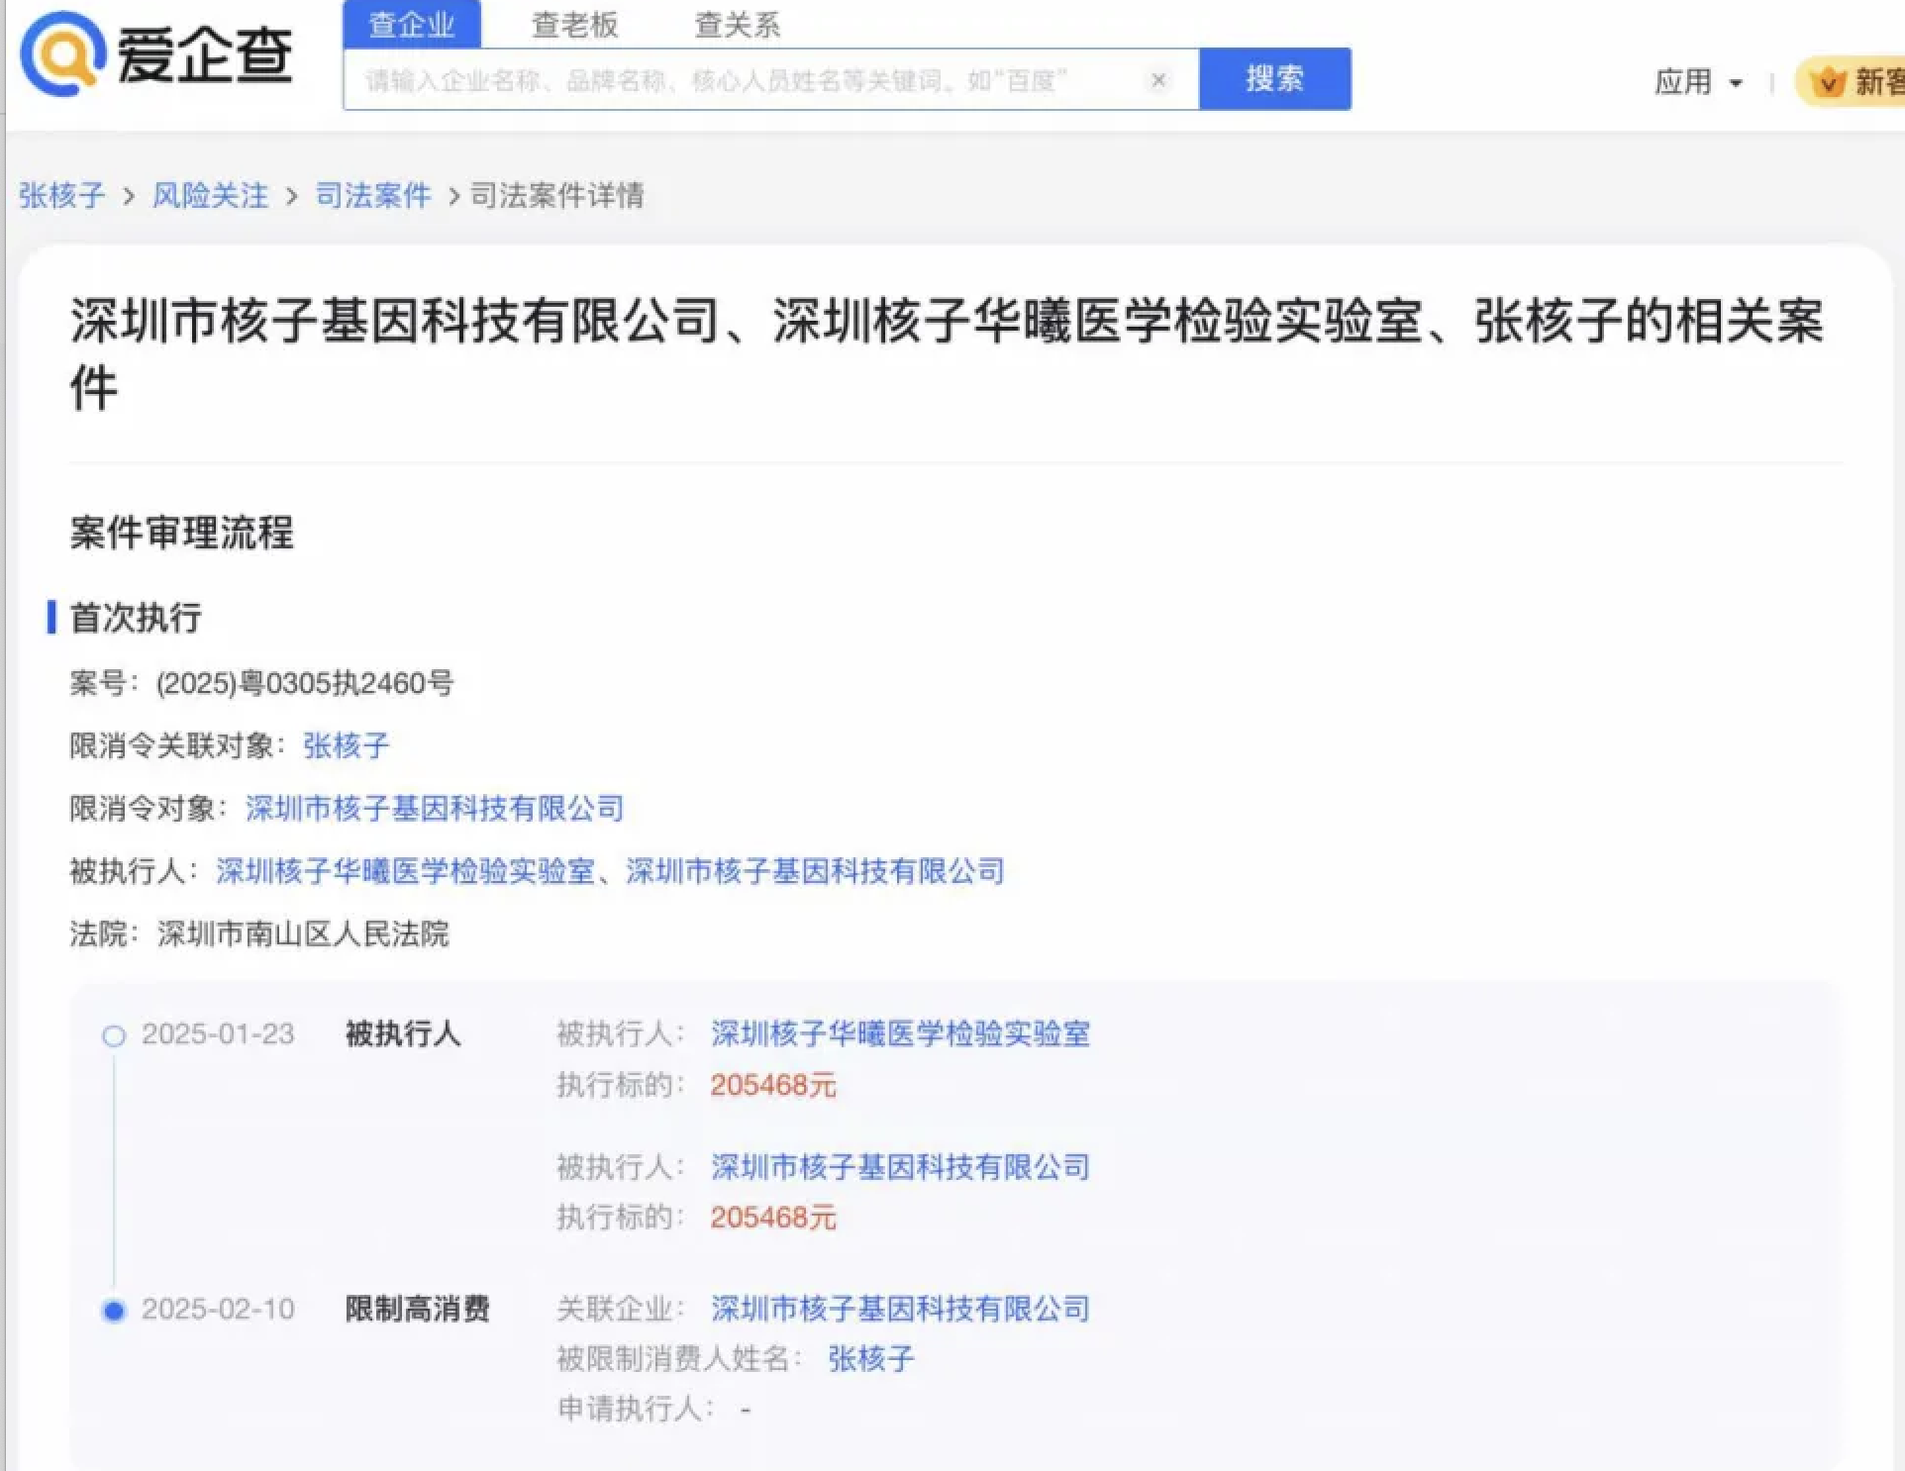
Task: Switch to the 查老板 tab
Action: coord(574,25)
